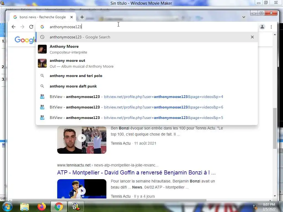The height and width of the screenshot is (212, 283).
Task: Click the Google logo on the page
Action: click(25, 40)
